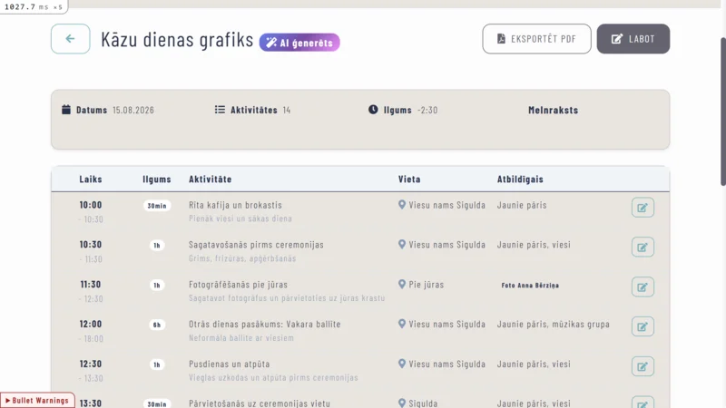Image resolution: width=726 pixels, height=408 pixels.
Task: Edit the Rīta kafija un brokastis row
Action: 643,208
